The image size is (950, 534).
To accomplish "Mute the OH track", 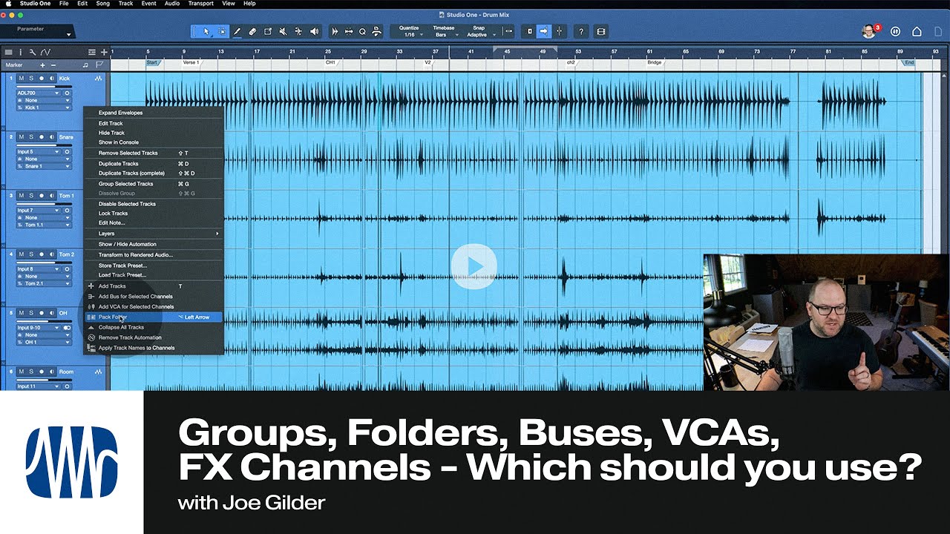I will 22,313.
